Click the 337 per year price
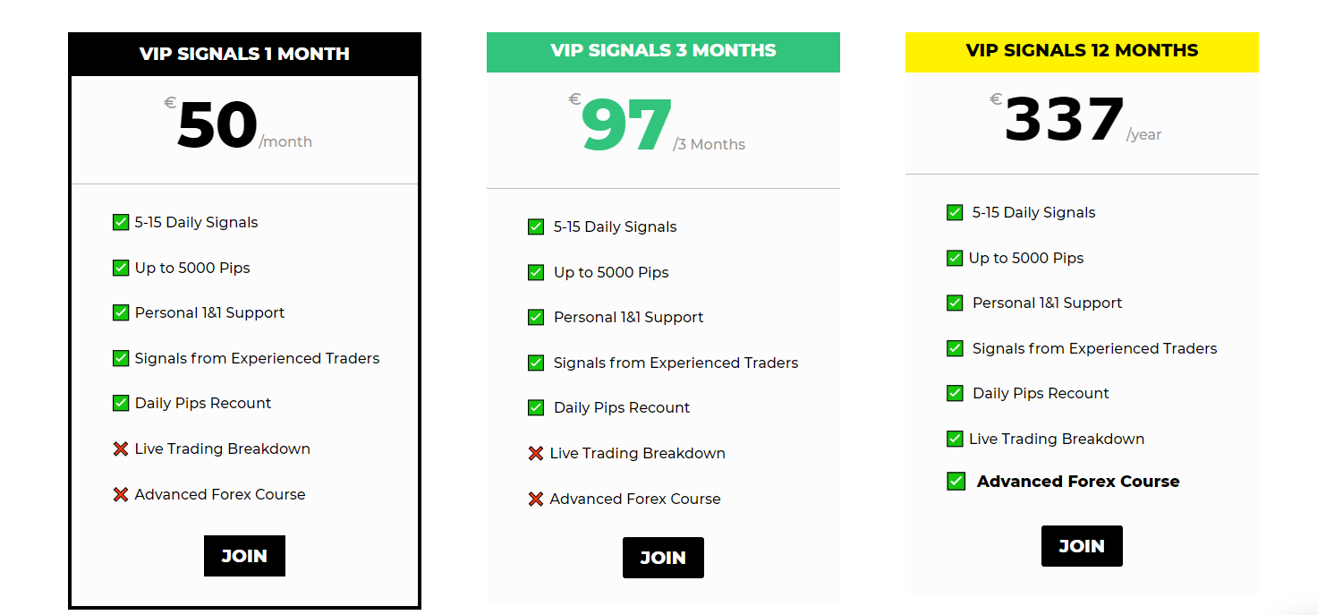1317x615 pixels. [1064, 120]
